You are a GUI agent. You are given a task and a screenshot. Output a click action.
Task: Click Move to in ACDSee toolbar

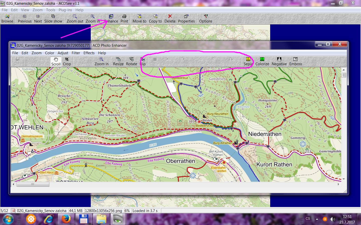(139, 19)
